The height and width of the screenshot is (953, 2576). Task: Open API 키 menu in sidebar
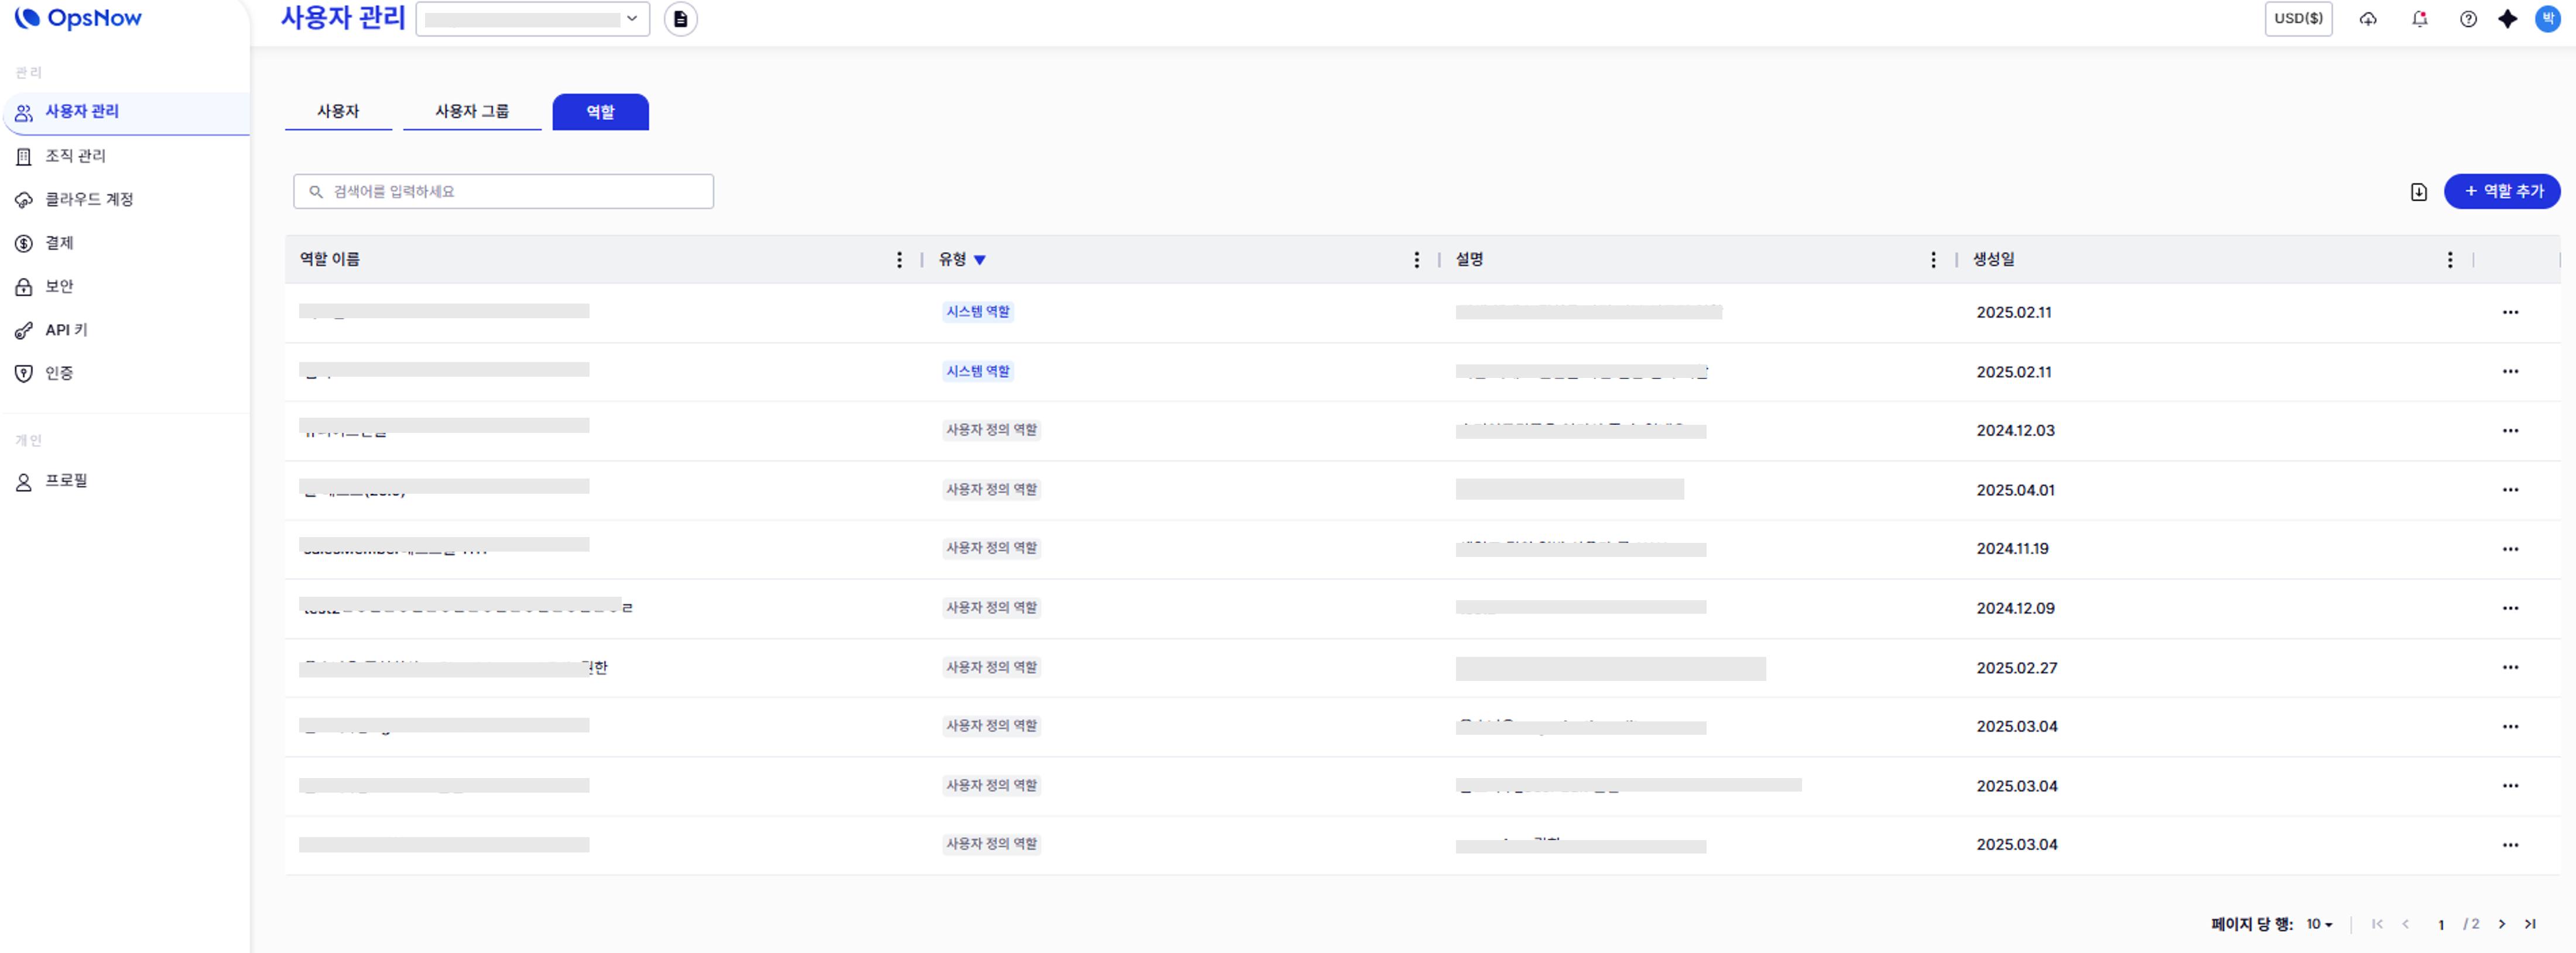click(66, 329)
